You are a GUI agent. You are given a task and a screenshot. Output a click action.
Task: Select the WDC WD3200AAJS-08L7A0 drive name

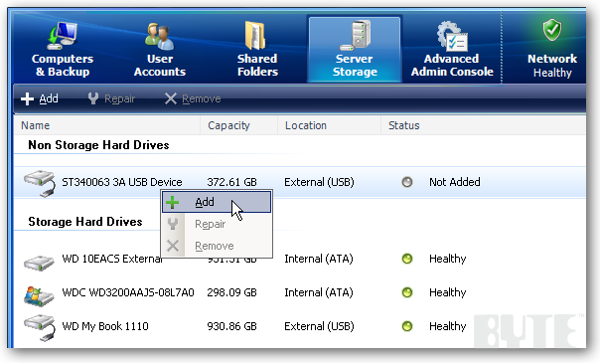128,292
